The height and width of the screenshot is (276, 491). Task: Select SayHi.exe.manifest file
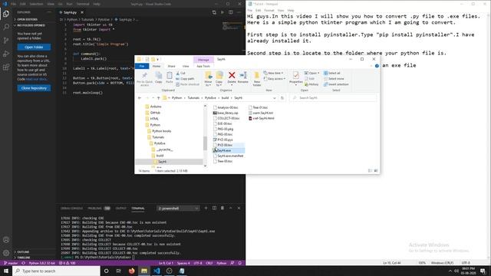(228, 156)
